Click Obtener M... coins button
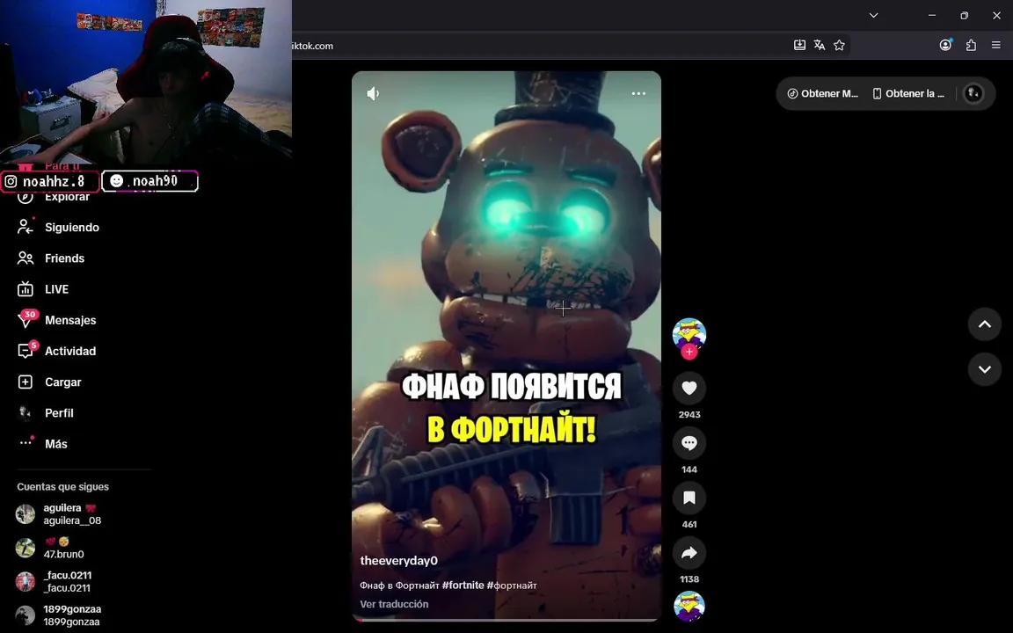 coord(822,94)
